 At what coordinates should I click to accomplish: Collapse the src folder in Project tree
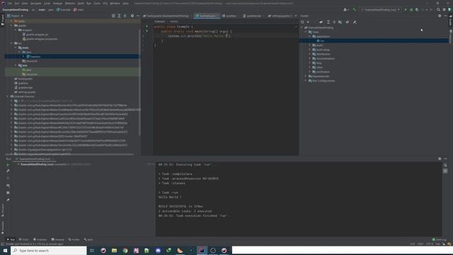[x=11, y=43]
